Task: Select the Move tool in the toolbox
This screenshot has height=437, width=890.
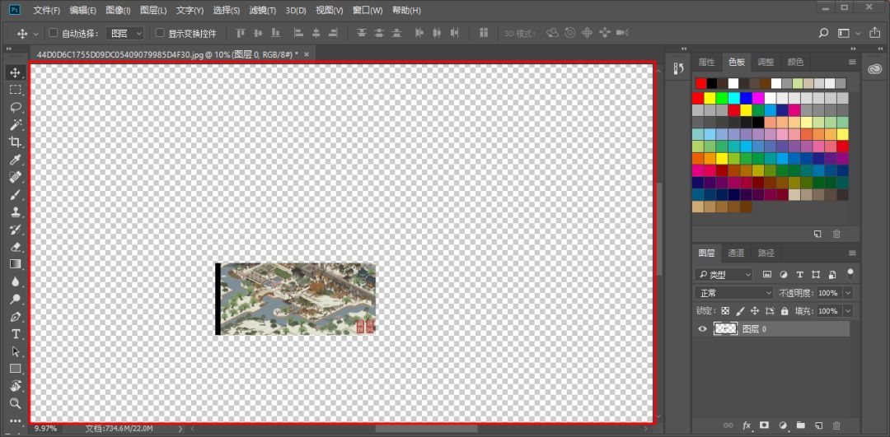Action: pyautogui.click(x=16, y=72)
